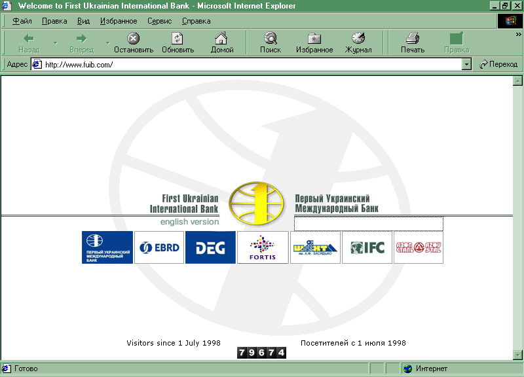Open the Поиск search pane

[x=271, y=43]
